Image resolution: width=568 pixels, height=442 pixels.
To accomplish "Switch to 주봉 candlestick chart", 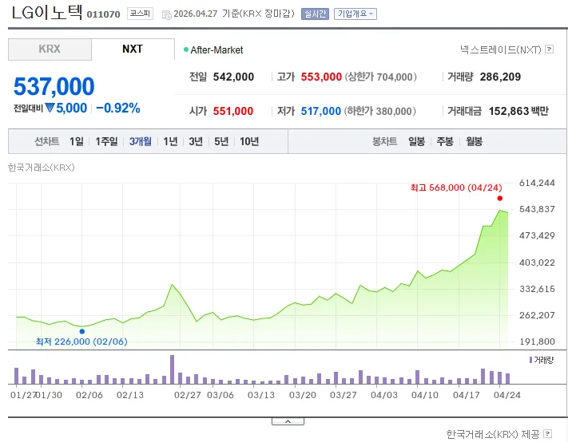I will [445, 141].
